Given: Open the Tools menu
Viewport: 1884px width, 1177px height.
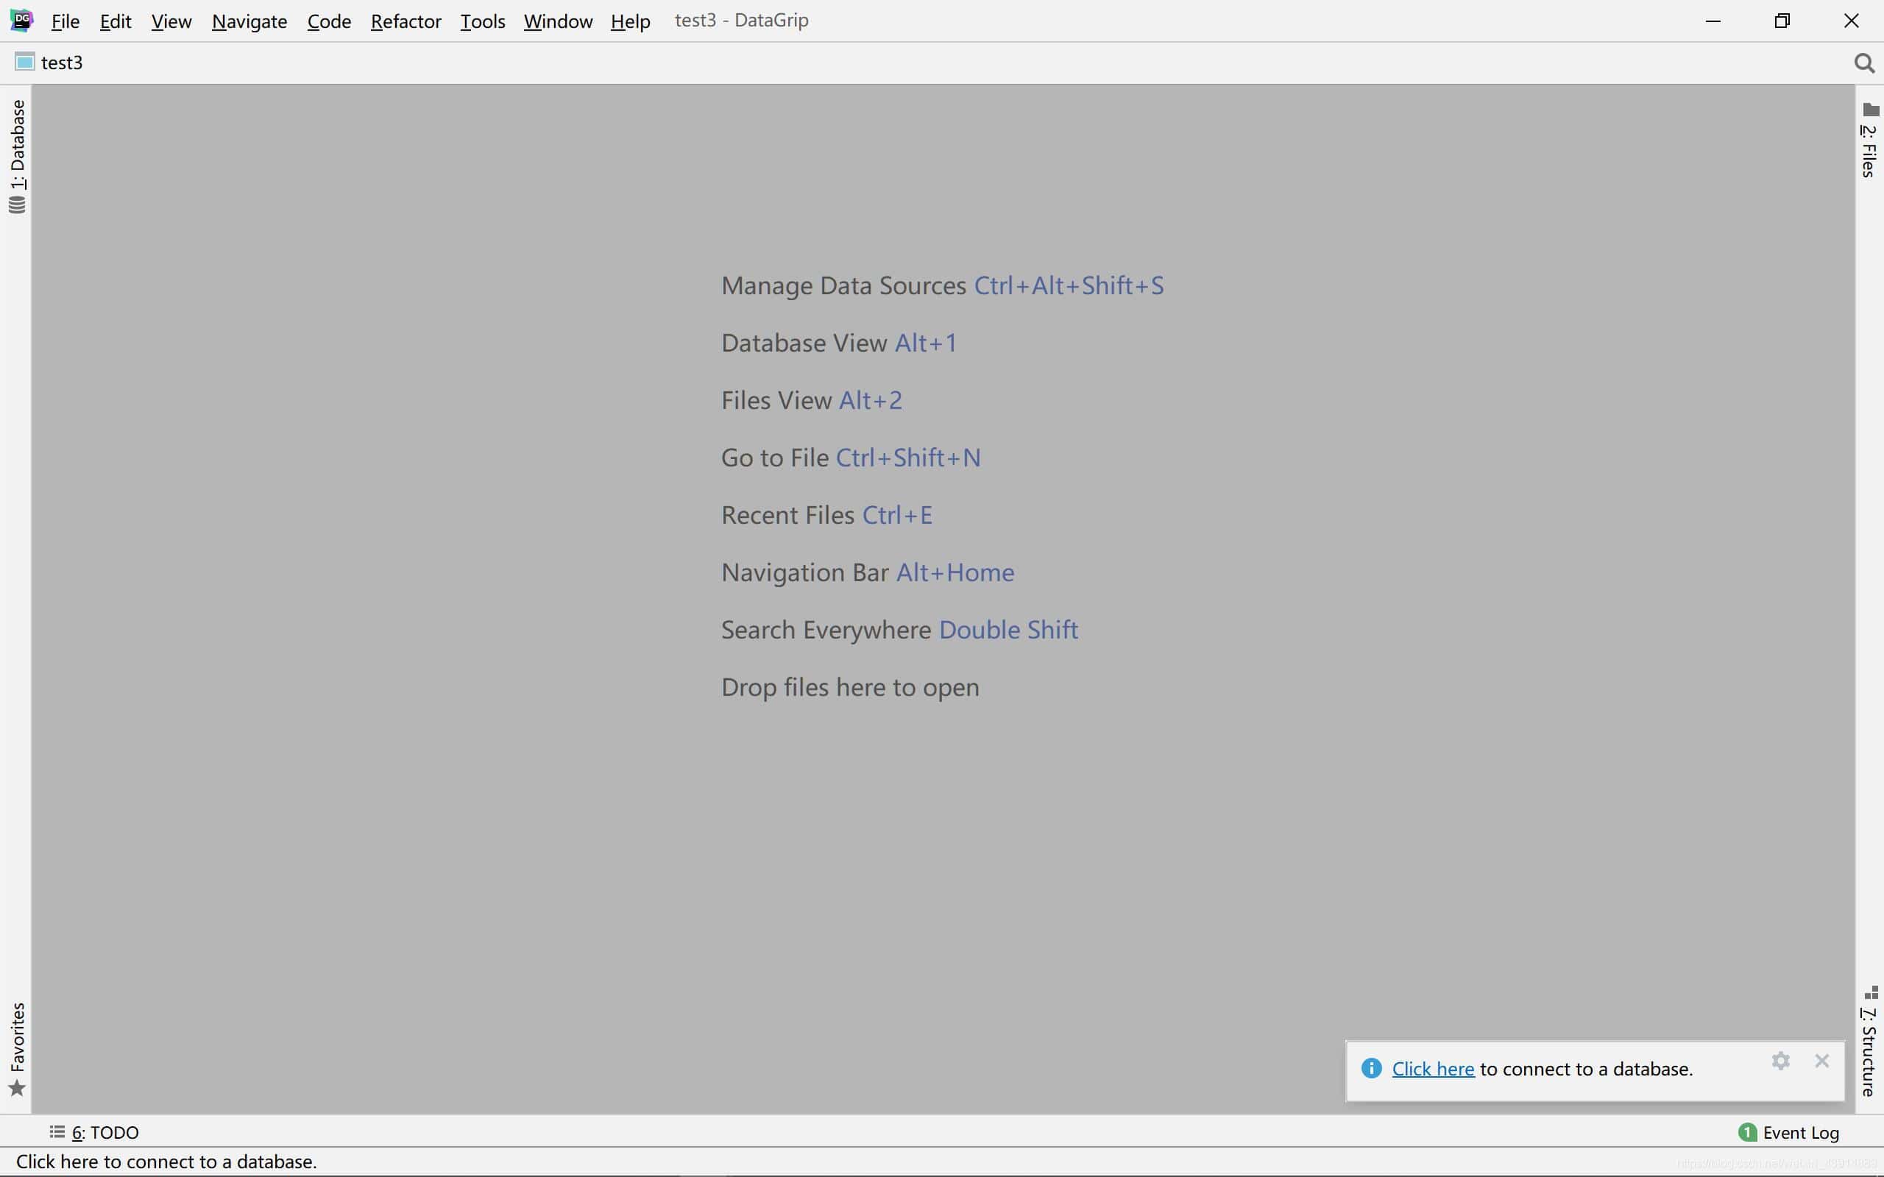Looking at the screenshot, I should [482, 21].
